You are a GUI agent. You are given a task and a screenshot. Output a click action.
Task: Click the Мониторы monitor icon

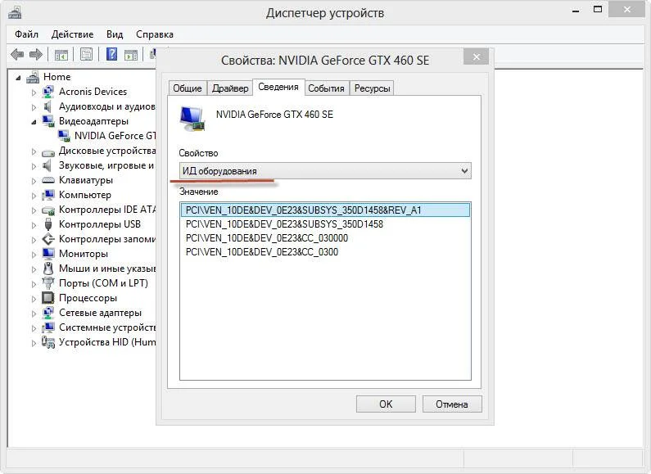[x=48, y=254]
